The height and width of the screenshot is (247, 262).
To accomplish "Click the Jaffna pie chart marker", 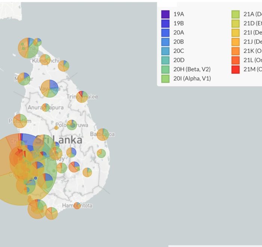I will (x=28, y=48).
